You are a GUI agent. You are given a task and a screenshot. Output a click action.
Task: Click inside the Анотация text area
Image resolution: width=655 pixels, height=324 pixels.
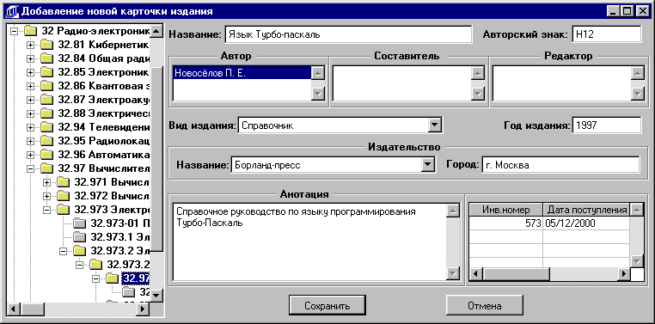pyautogui.click(x=309, y=242)
